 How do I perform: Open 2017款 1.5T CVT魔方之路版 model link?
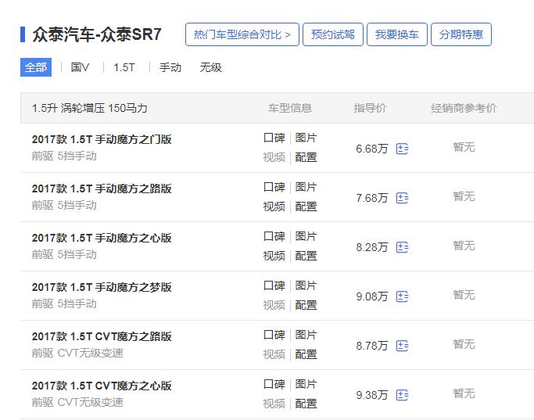(102, 336)
